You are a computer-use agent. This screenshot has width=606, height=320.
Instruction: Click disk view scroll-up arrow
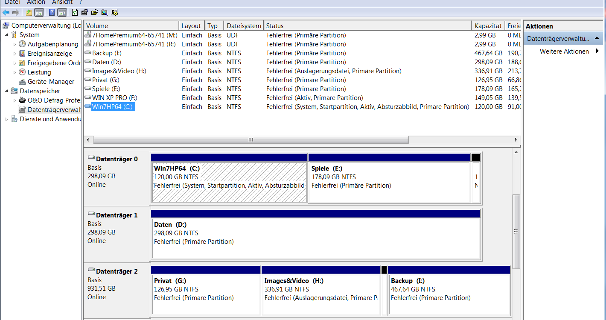click(516, 152)
